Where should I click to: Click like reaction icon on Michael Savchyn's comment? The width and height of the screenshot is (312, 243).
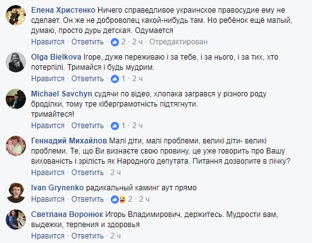click(115, 126)
